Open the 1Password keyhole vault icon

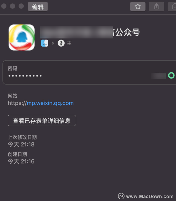pyautogui.click(x=61, y=43)
